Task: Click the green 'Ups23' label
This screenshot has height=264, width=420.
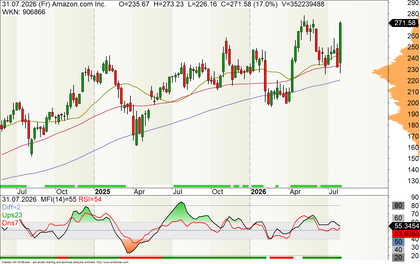Action: (x=12, y=215)
